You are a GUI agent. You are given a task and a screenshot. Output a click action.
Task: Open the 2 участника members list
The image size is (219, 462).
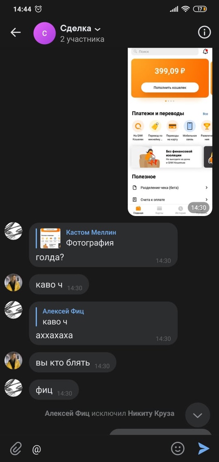coord(82,39)
